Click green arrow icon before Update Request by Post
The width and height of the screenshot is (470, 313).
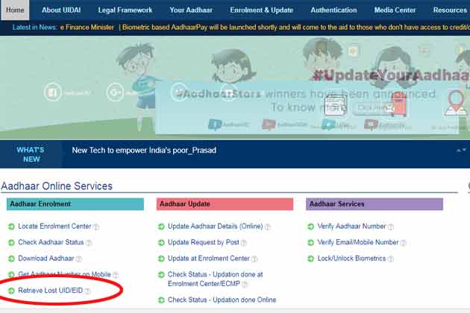coord(161,243)
